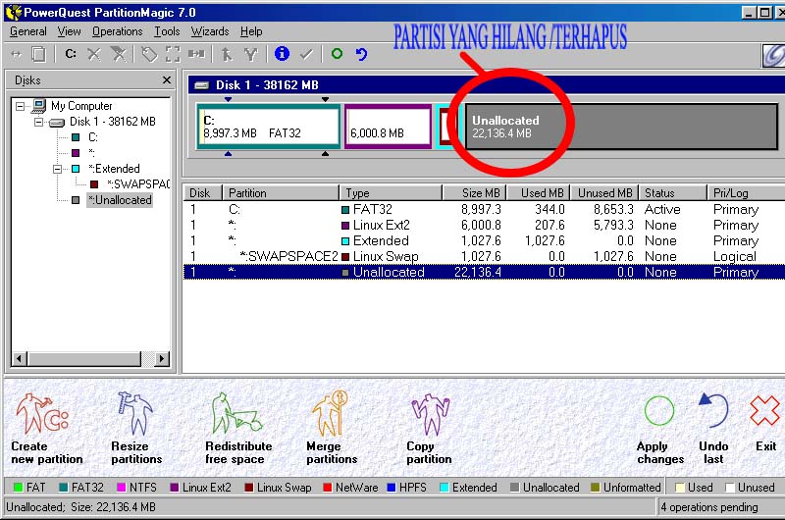Select the Linux Swap row in partition list
This screenshot has height=520, width=785.
click(484, 257)
